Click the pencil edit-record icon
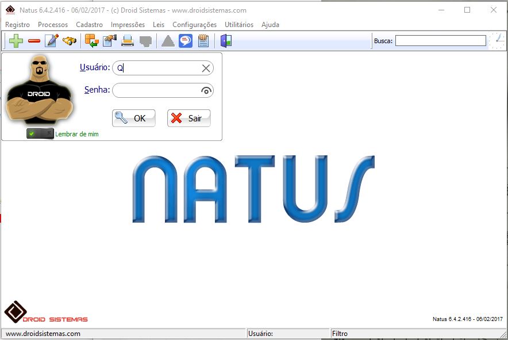Image resolution: width=508 pixels, height=340 pixels. pos(52,41)
